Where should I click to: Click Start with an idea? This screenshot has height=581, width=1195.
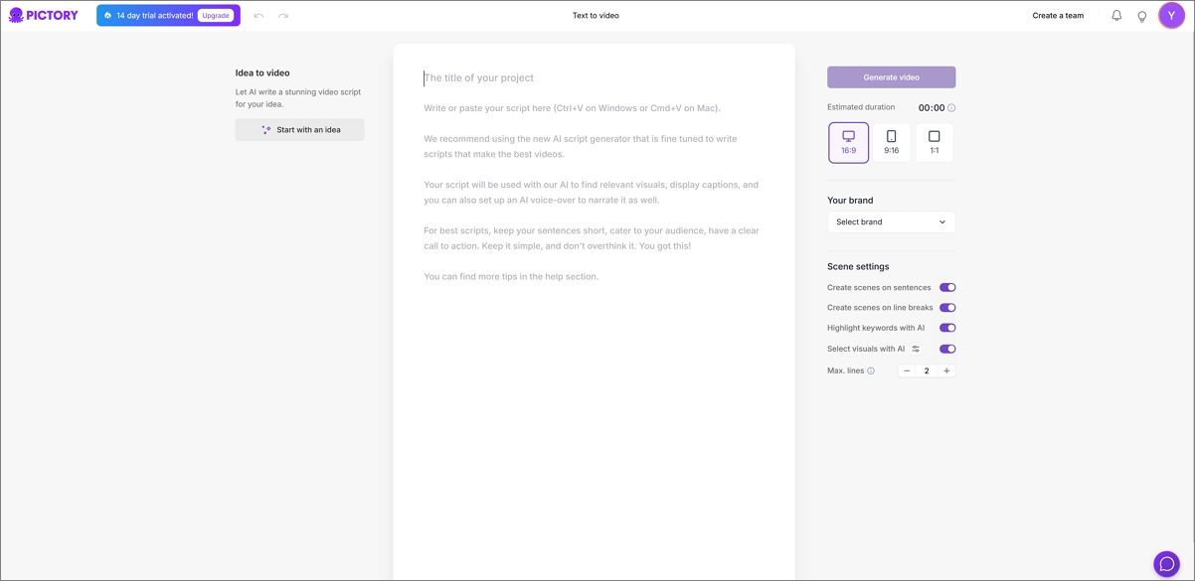[x=300, y=130]
